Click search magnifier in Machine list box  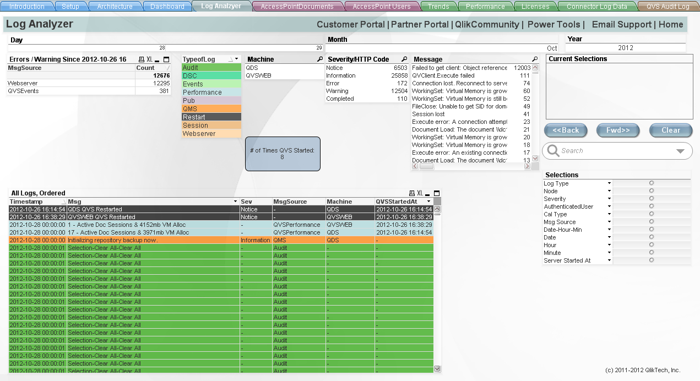pyautogui.click(x=320, y=59)
